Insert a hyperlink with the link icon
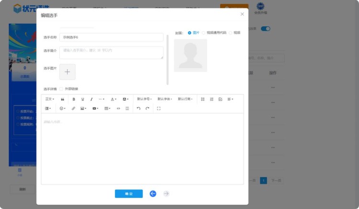This screenshot has width=359, height=209. [x=73, y=108]
